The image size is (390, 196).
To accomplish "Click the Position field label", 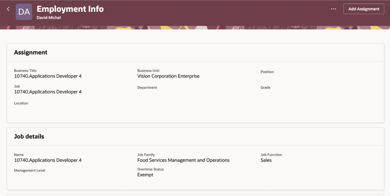I will pos(267,72).
